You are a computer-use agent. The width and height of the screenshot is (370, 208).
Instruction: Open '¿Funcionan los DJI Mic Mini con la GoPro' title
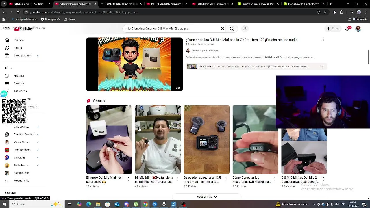tap(242, 40)
